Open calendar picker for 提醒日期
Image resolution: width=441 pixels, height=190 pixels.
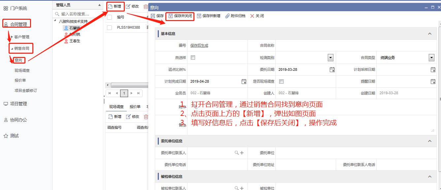(x=433, y=81)
